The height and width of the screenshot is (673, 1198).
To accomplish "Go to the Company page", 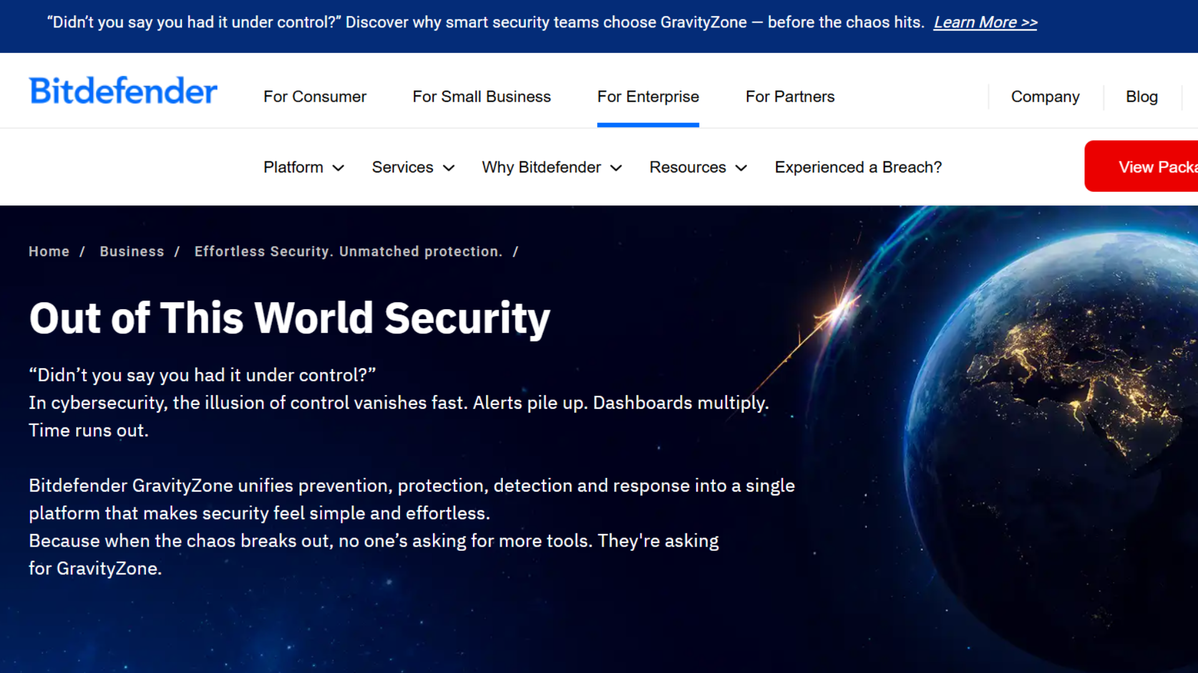I will coord(1045,97).
